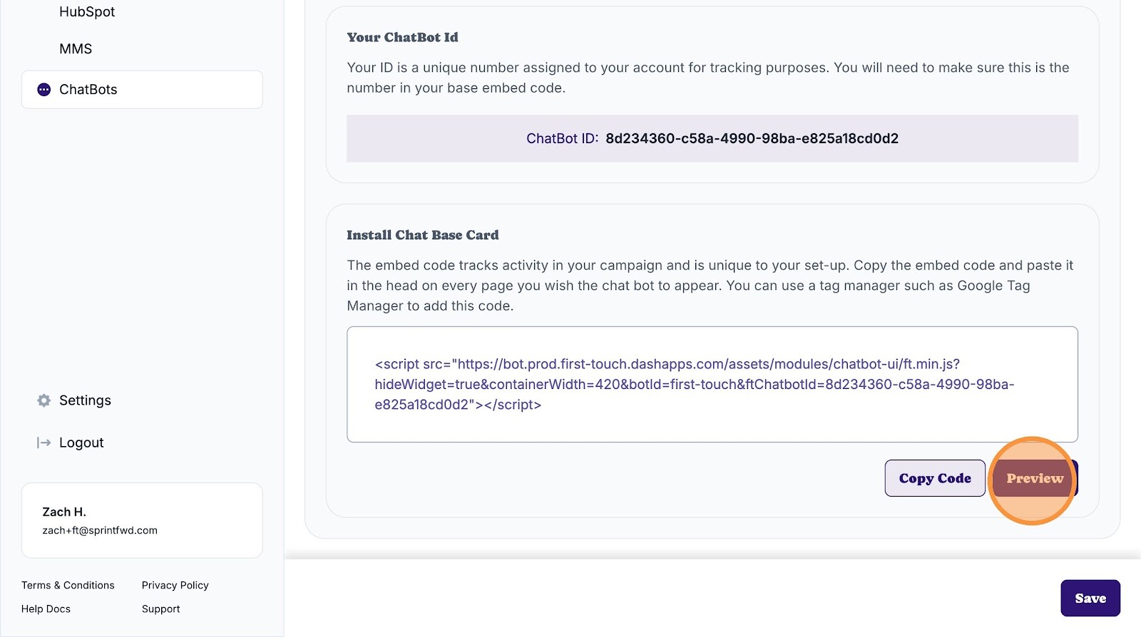The height and width of the screenshot is (637, 1141).
Task: Click the ChatBots speech bubble icon
Action: pos(44,90)
